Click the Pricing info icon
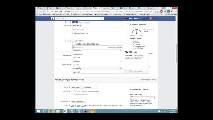 click(69, 105)
